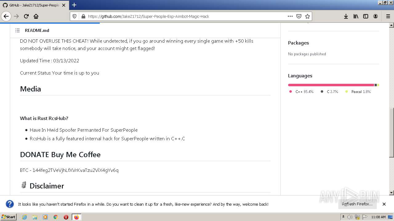Viewport: 394px width, 221px height.
Task: Select the C++ 95.4% language link
Action: tap(301, 92)
